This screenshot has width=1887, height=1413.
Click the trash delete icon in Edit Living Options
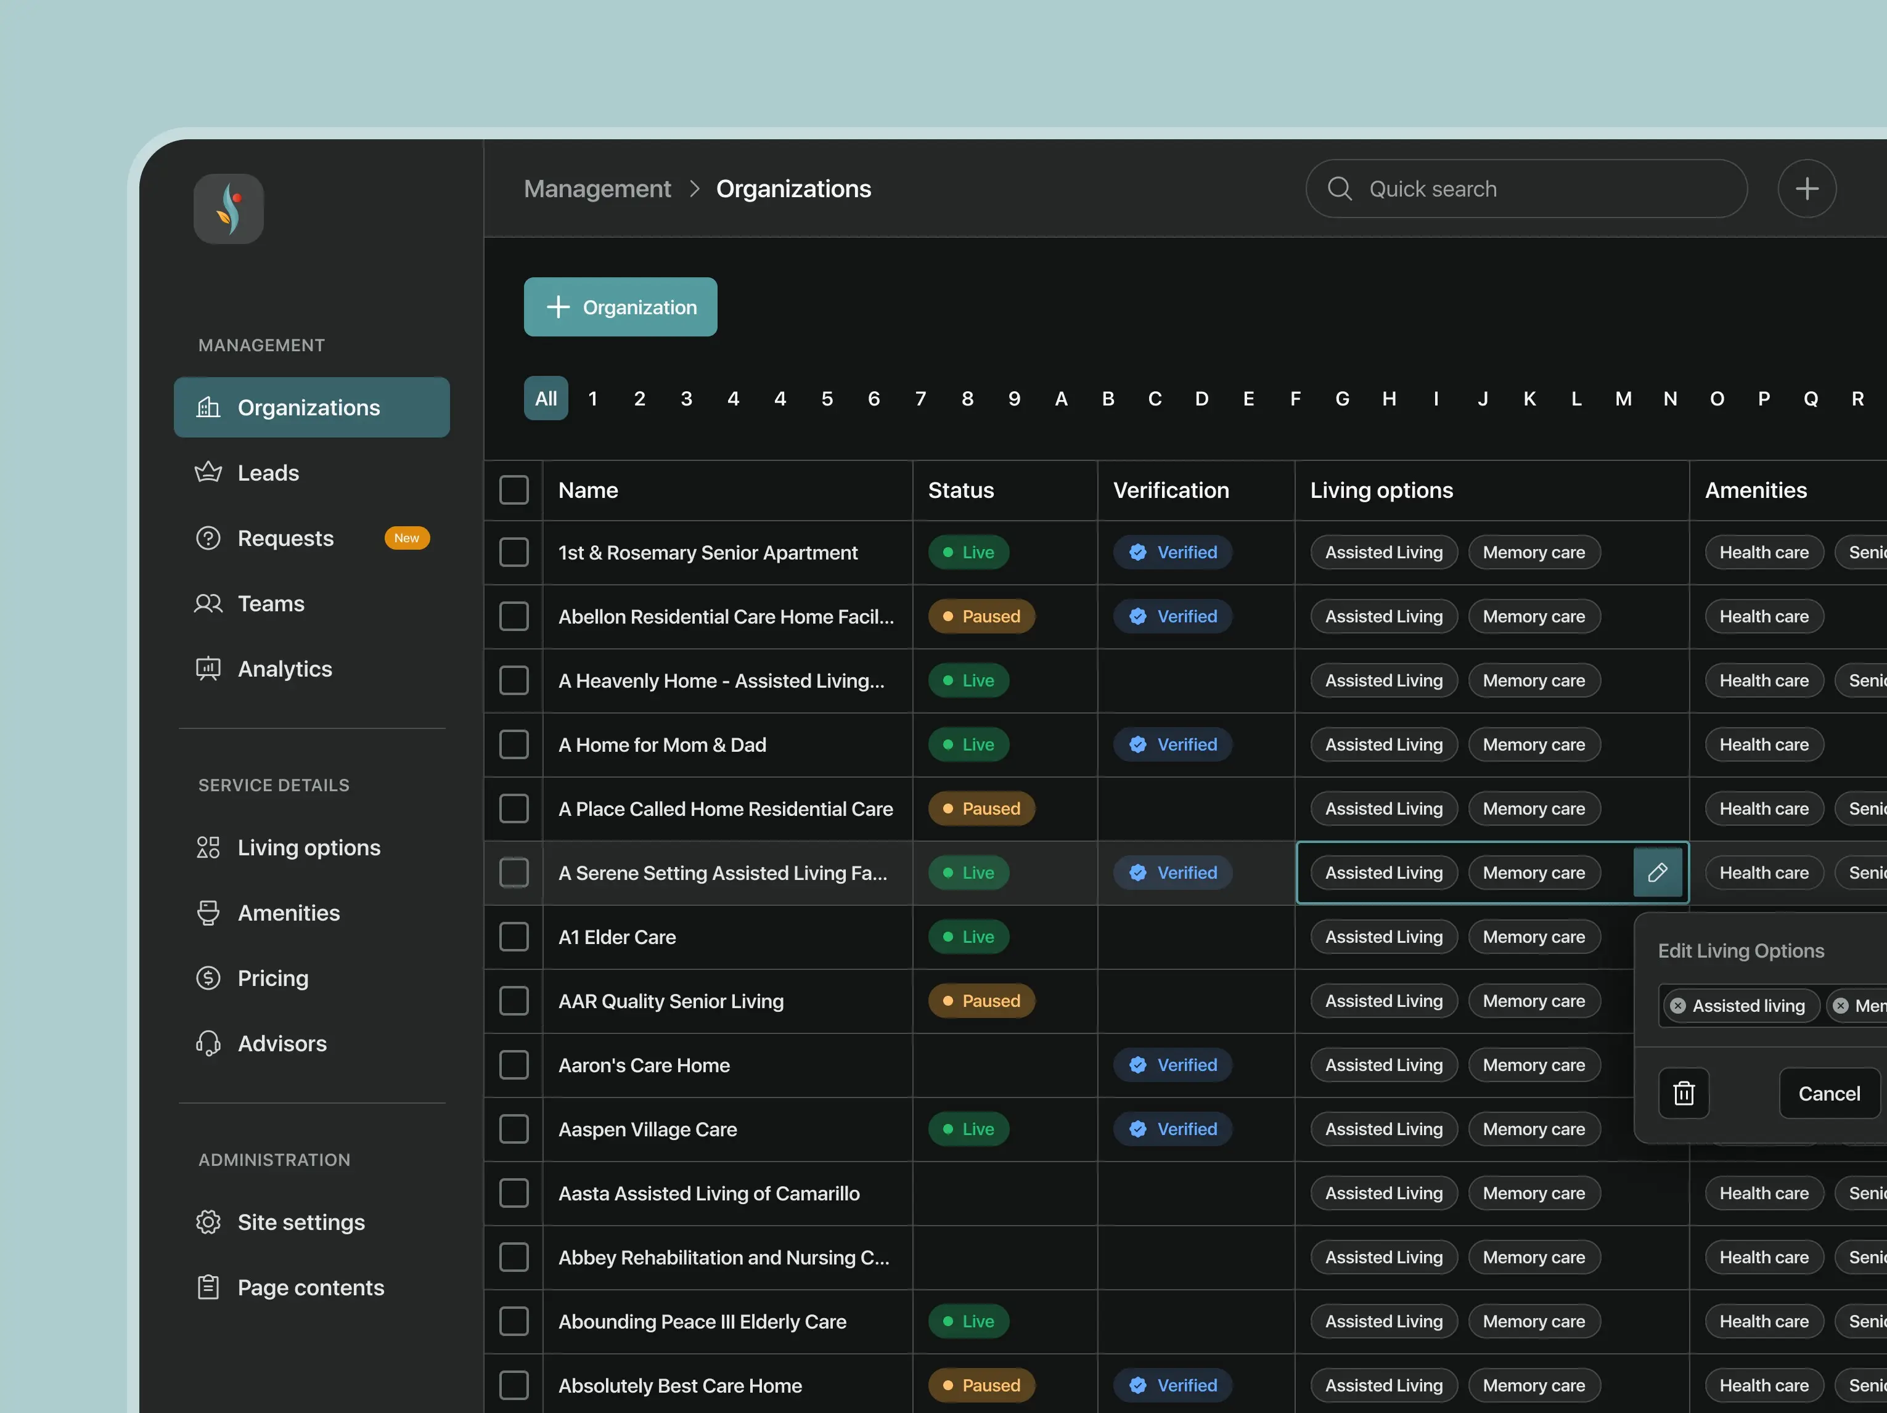pyautogui.click(x=1684, y=1093)
